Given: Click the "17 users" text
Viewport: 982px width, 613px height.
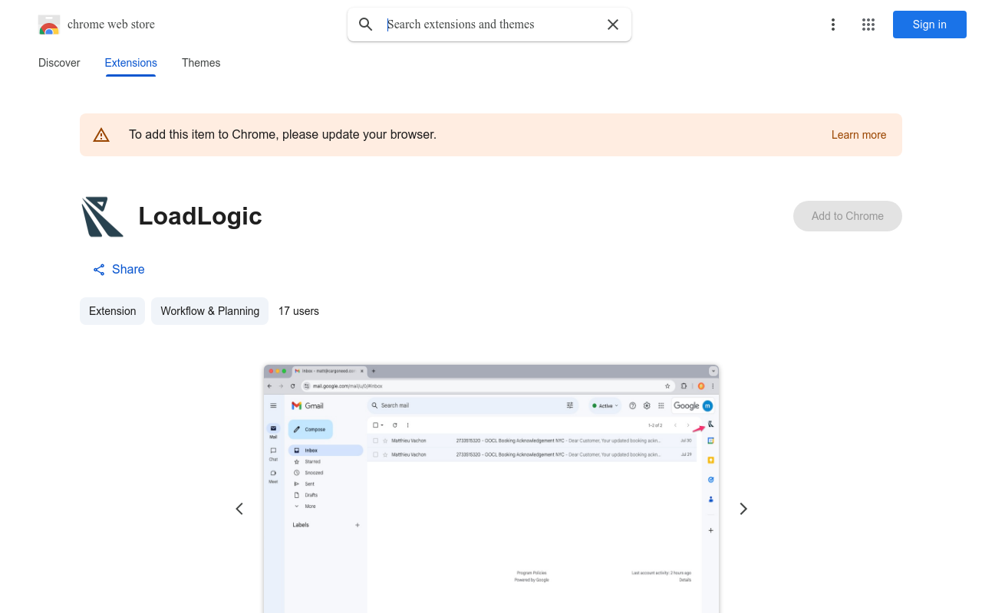Looking at the screenshot, I should [x=298, y=311].
